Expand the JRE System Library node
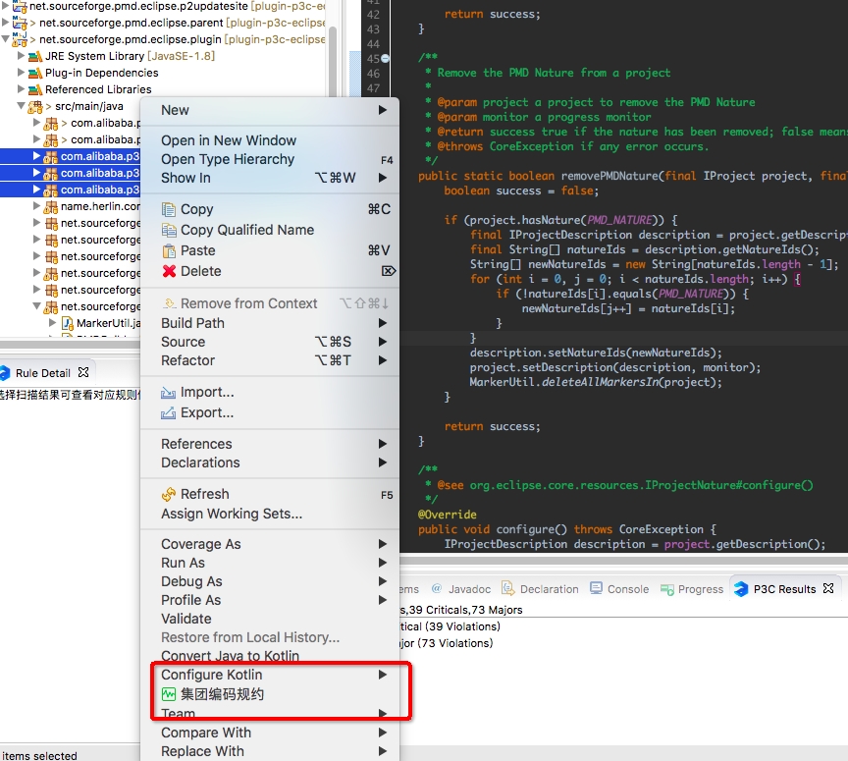The width and height of the screenshot is (848, 761). (22, 56)
